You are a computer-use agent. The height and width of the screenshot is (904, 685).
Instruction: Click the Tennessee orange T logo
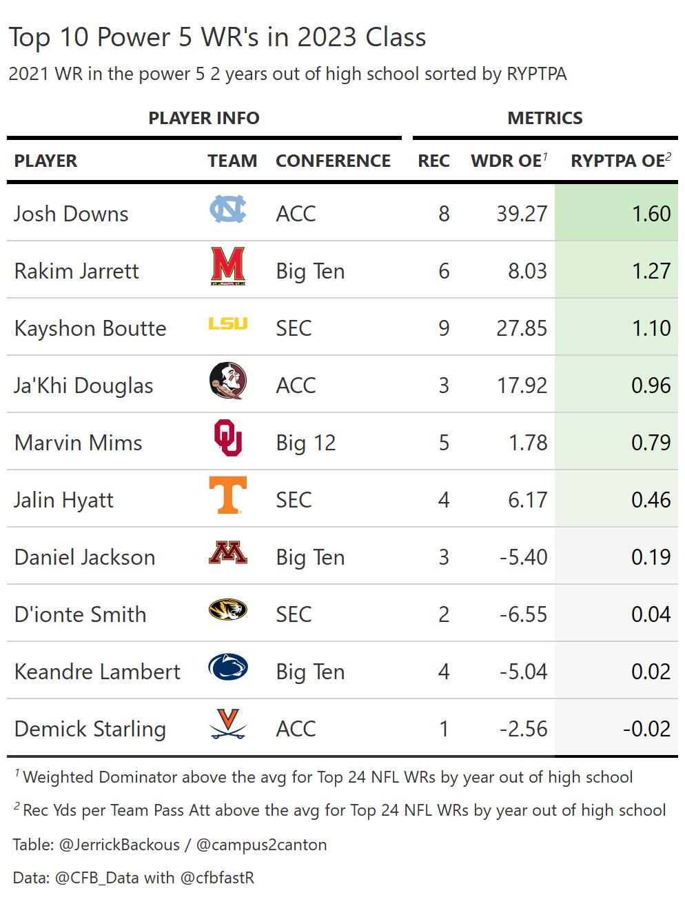228,495
